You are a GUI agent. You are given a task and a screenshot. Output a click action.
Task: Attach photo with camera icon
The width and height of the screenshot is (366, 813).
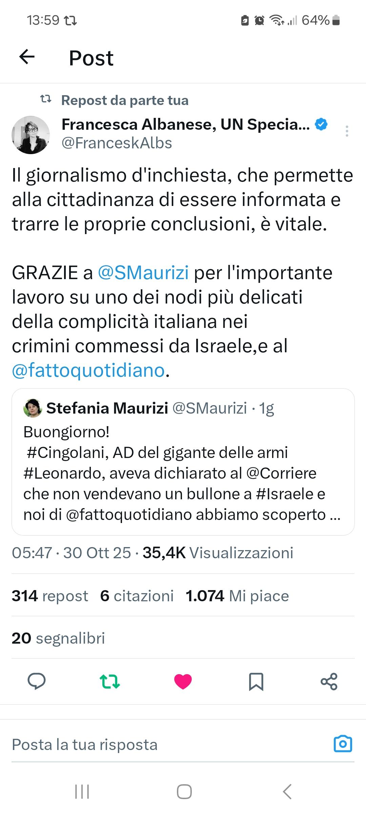pyautogui.click(x=343, y=744)
